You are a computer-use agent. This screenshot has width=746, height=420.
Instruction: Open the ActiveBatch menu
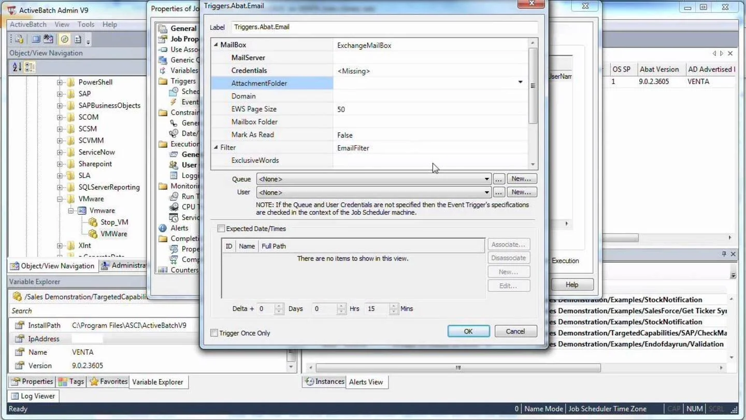click(x=28, y=24)
